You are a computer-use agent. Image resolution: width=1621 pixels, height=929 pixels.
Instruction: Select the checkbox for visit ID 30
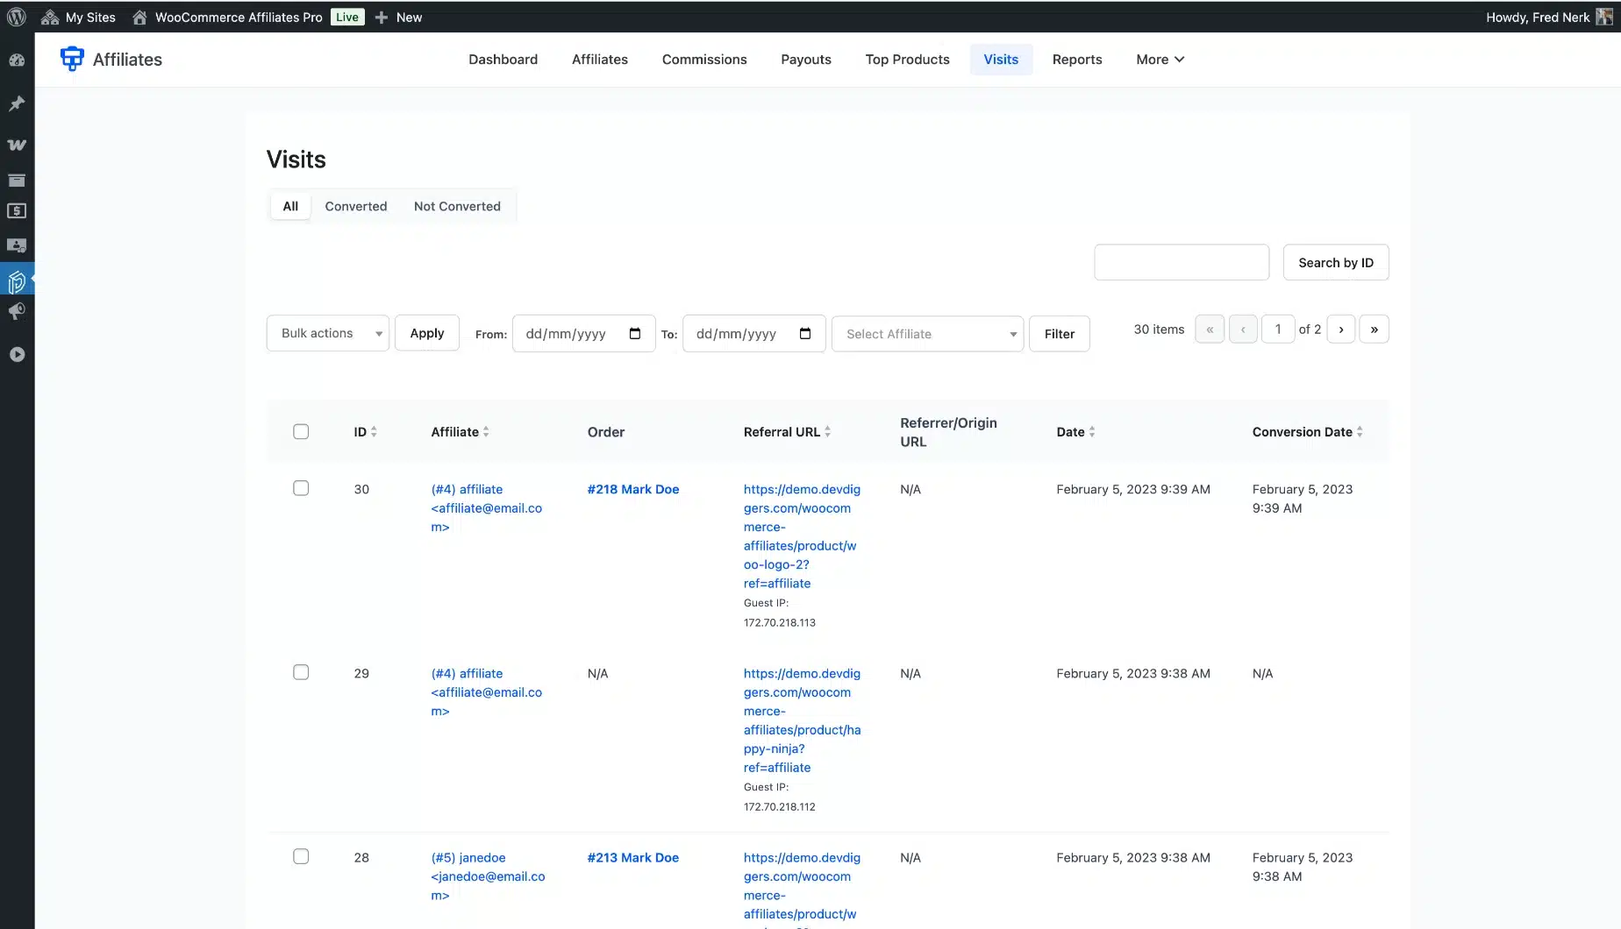coord(301,488)
